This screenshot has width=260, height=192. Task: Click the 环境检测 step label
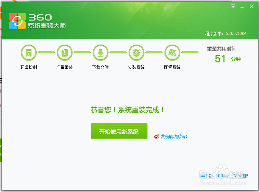[x=28, y=67]
